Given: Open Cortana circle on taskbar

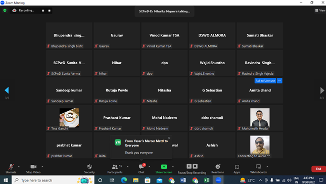Looking at the screenshot, I should click(100, 180).
